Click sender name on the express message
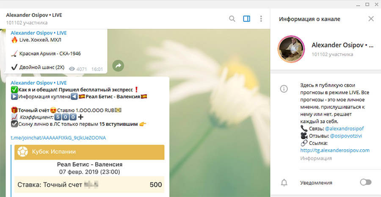Viewport: 381px width, 197px height. click(x=39, y=83)
